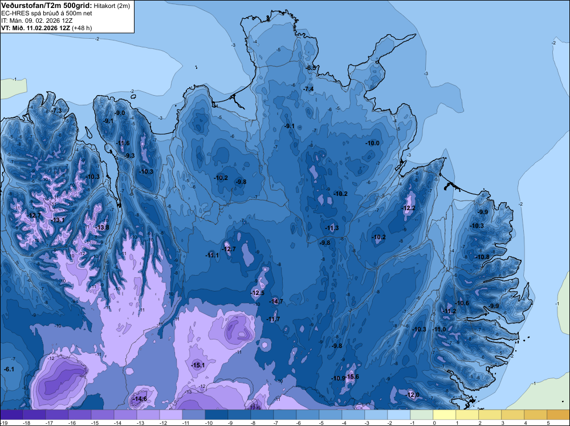Select the EC-HRES spá brúuð header line
Screen dimensions: 570x426
[x=47, y=13]
